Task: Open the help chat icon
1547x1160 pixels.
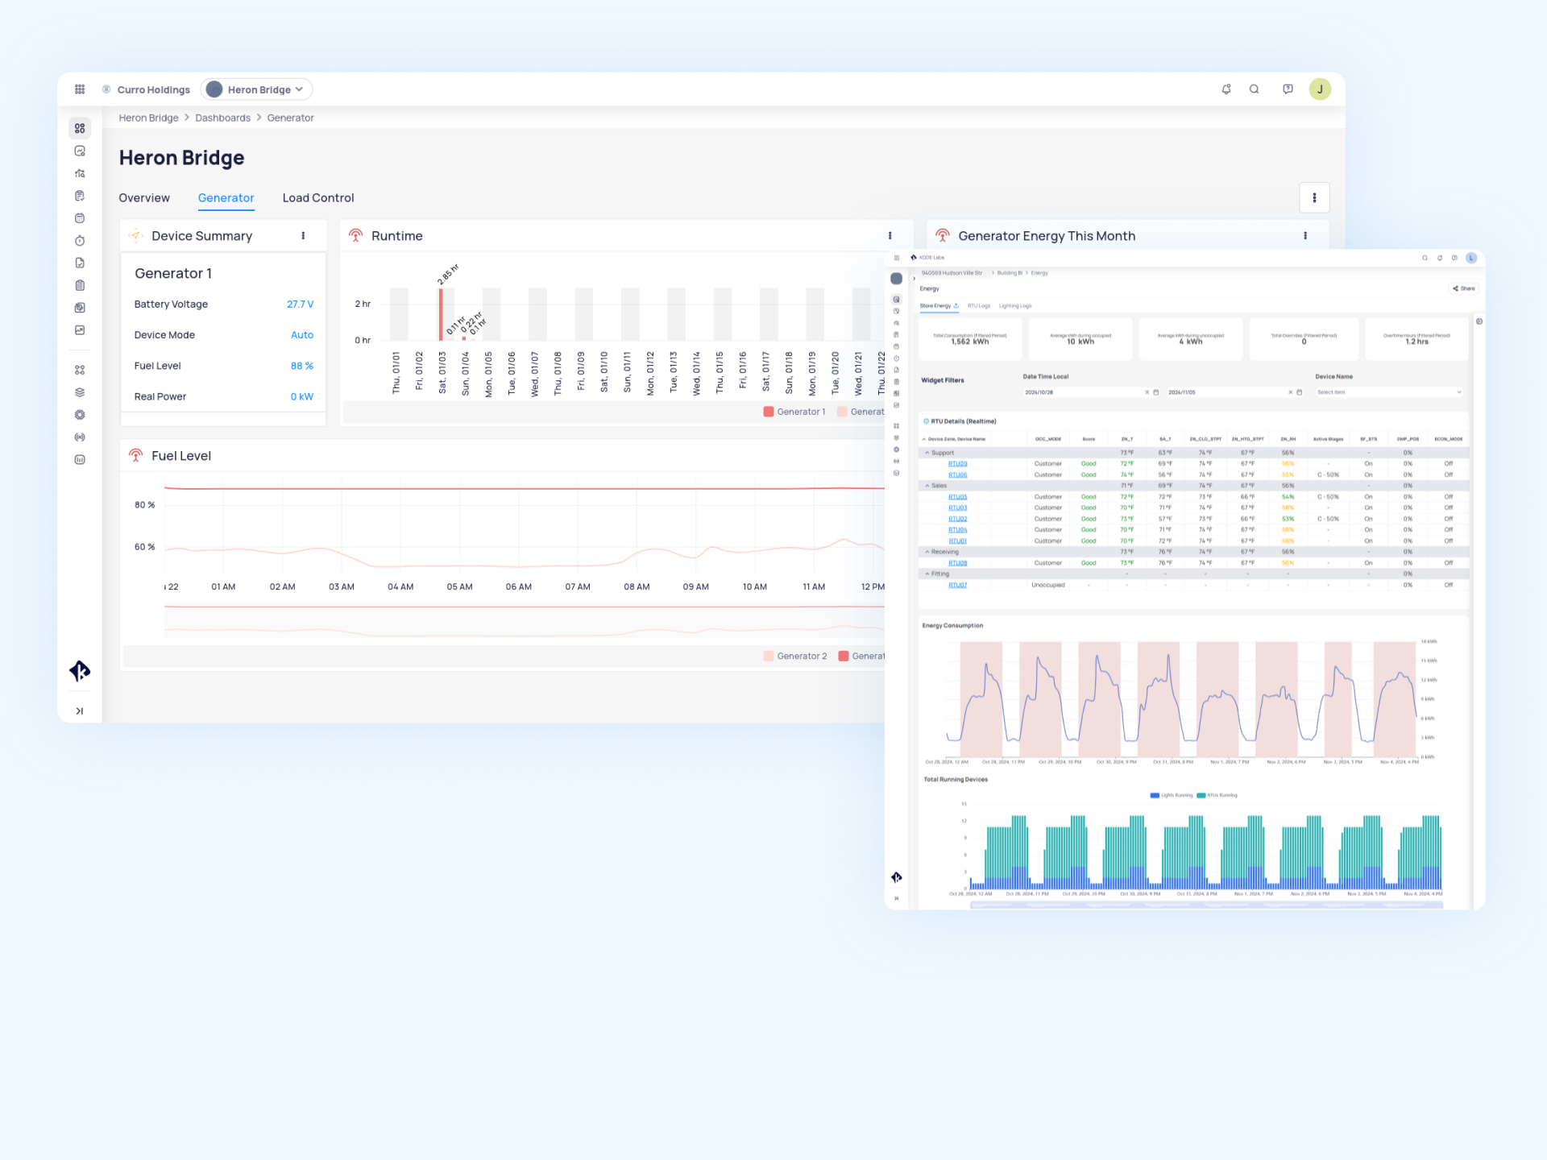Action: coord(1288,89)
